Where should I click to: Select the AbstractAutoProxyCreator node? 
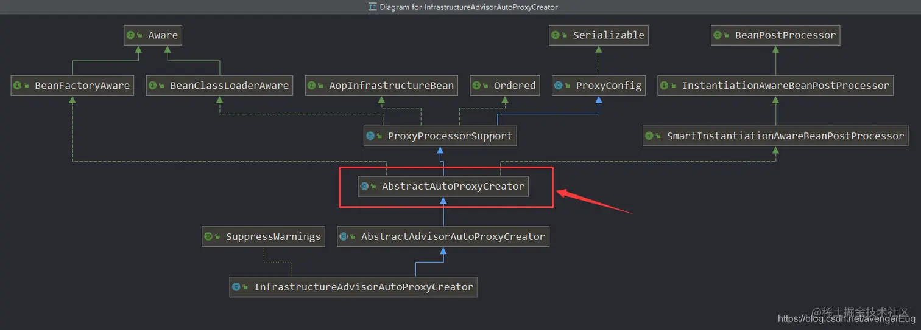click(x=443, y=187)
